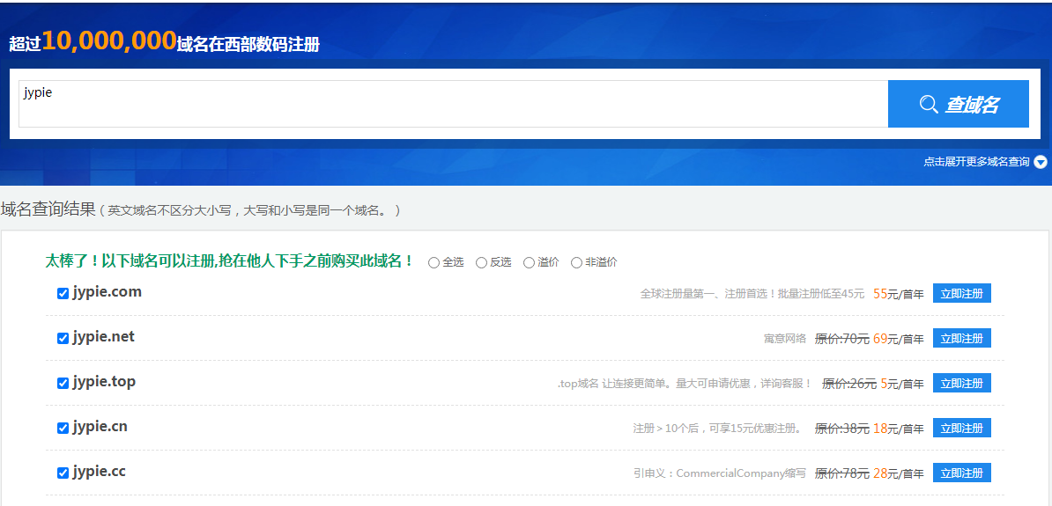Uncheck the jypie.net checkbox
Screen dimensions: 1052x506
pyautogui.click(x=63, y=339)
